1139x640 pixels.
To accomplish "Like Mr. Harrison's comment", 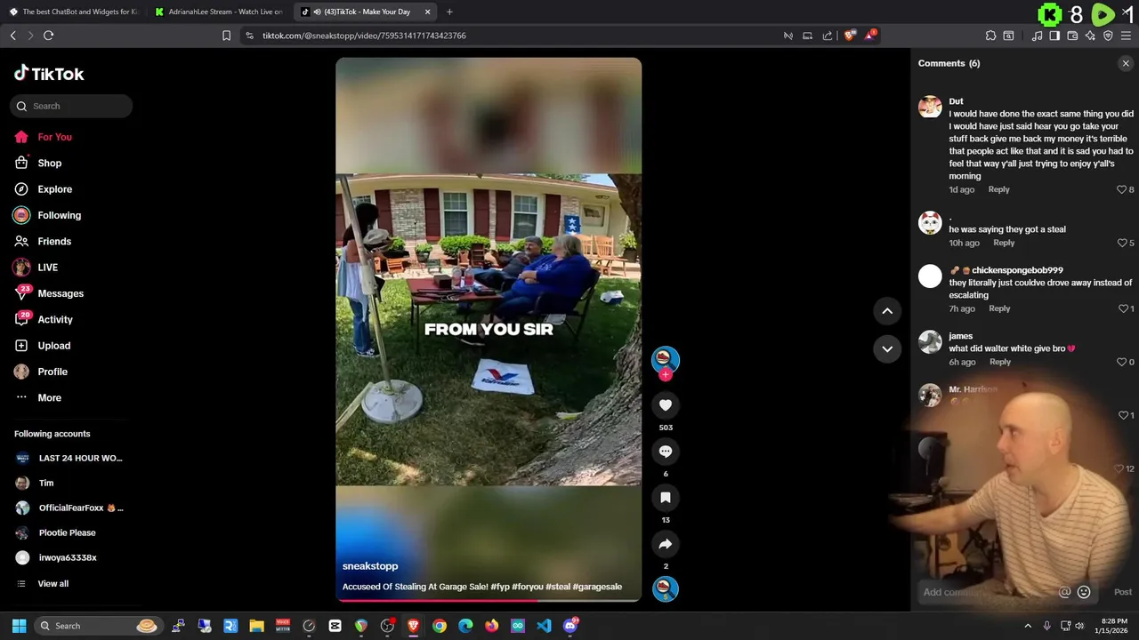I will tap(1122, 415).
